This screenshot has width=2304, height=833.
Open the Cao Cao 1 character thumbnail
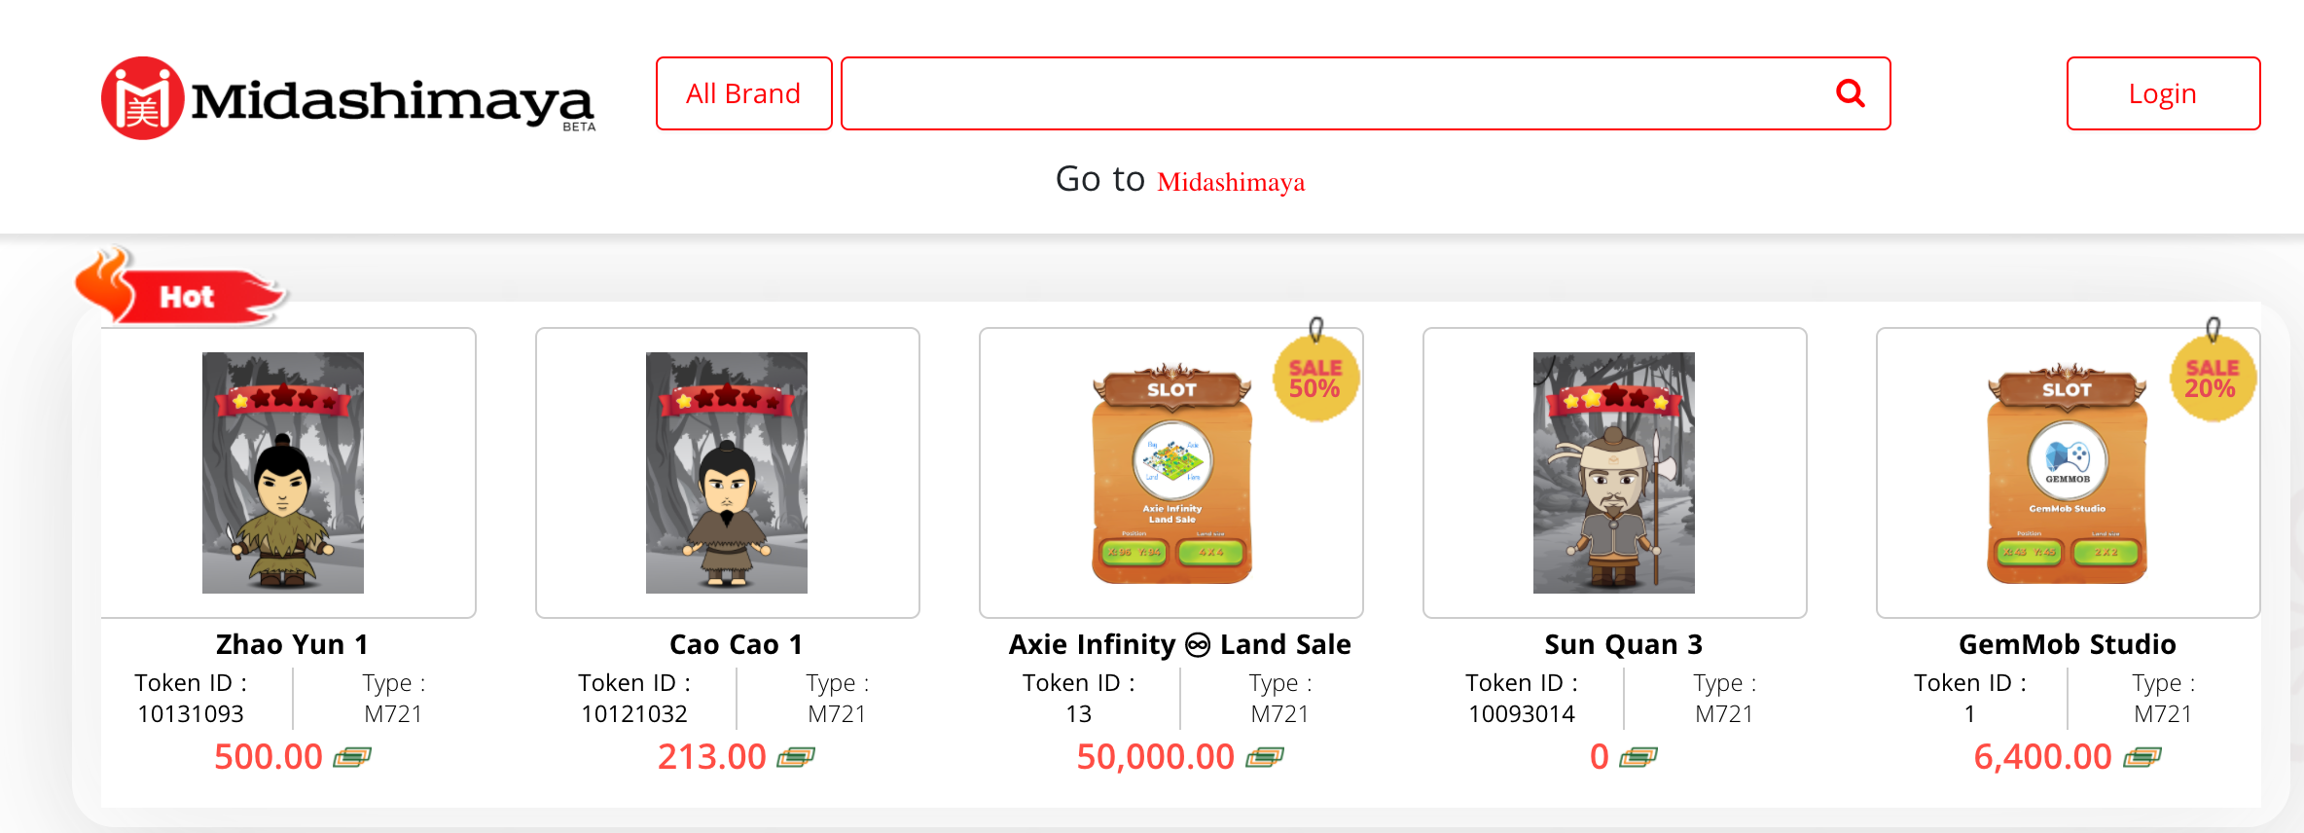point(727,473)
